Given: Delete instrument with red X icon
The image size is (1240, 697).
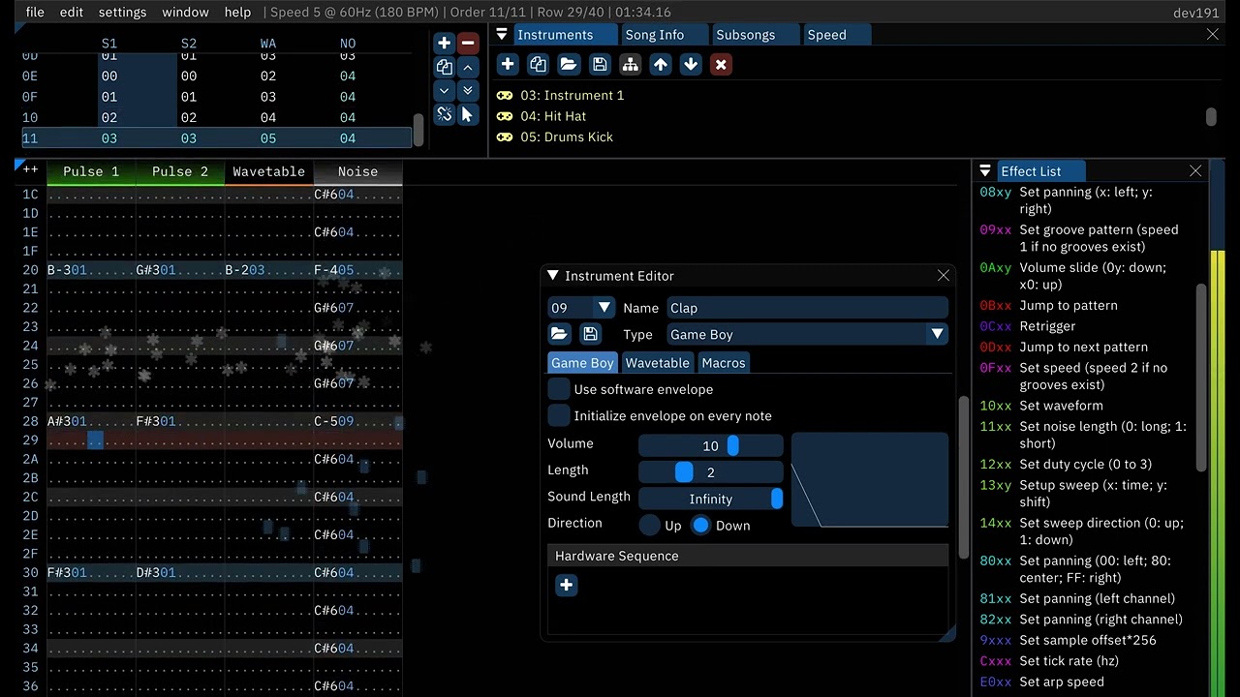Looking at the screenshot, I should pos(721,65).
